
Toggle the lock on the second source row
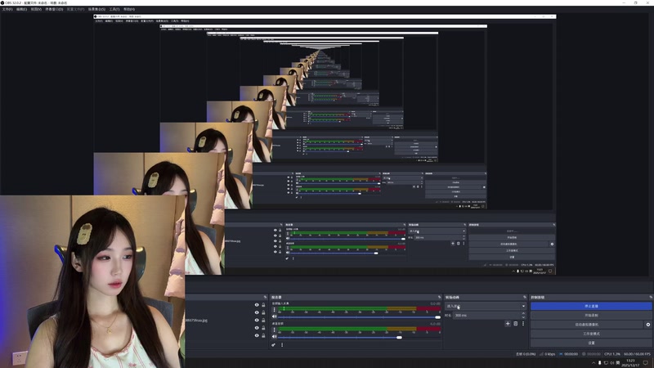[263, 312]
